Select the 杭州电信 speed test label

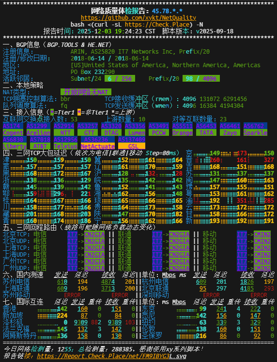pos(155,282)
